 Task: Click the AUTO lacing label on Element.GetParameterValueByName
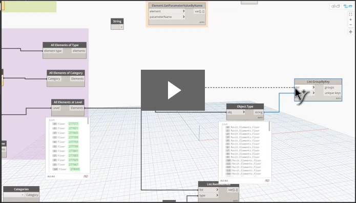point(202,22)
